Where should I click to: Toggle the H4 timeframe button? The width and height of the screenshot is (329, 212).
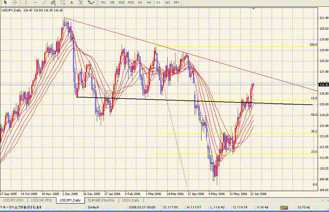(x=149, y=3)
